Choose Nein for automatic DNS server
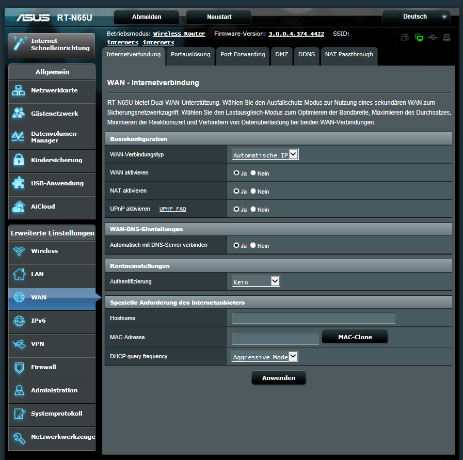The width and height of the screenshot is (463, 460). point(253,246)
